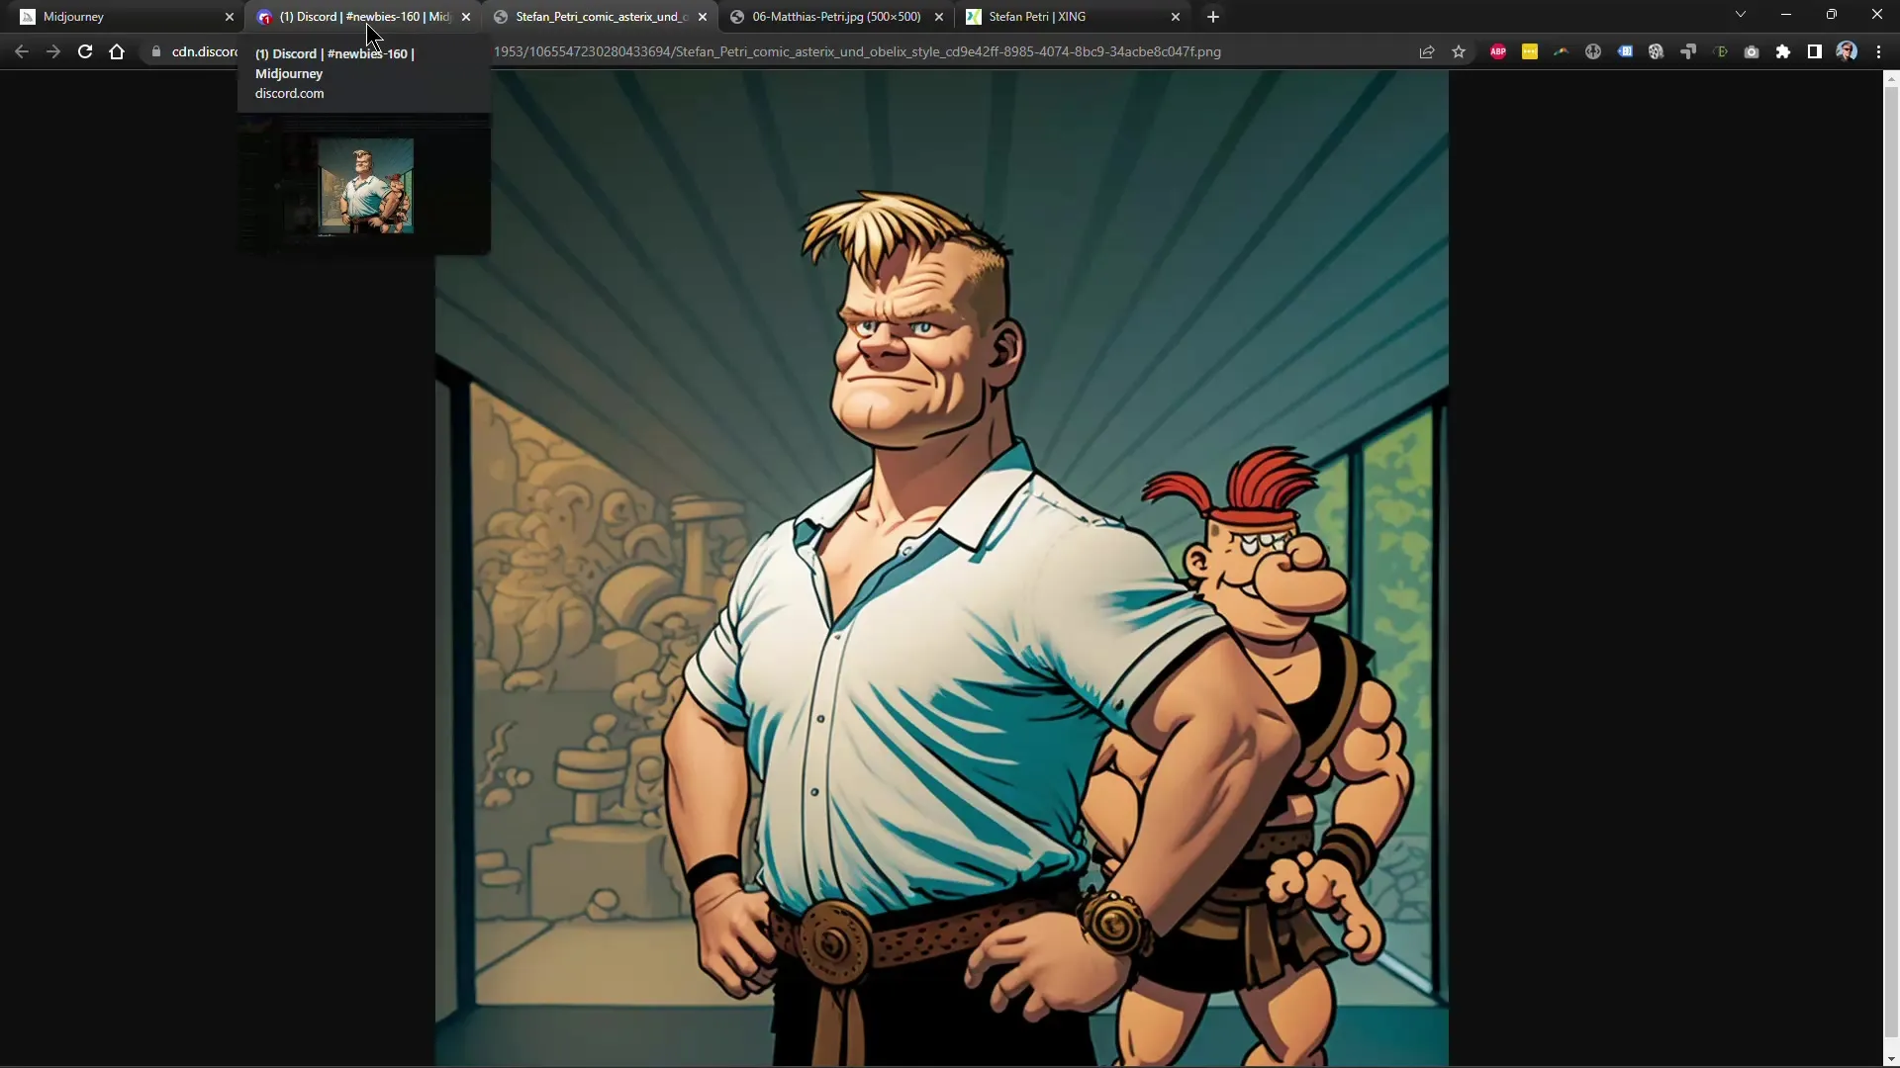Screen dimensions: 1900x1068
Task: Click the comic character image
Action: [x=942, y=569]
